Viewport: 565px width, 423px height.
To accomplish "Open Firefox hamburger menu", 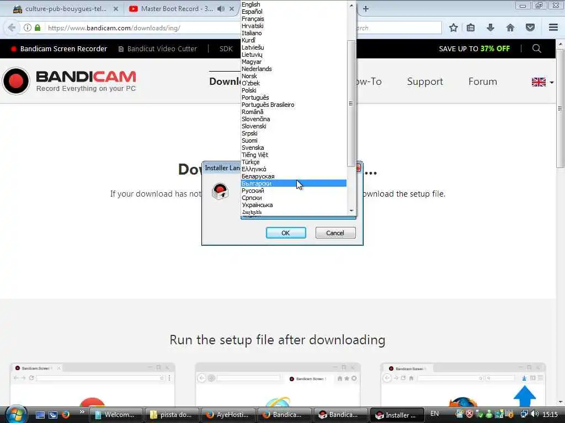I will pyautogui.click(x=553, y=28).
